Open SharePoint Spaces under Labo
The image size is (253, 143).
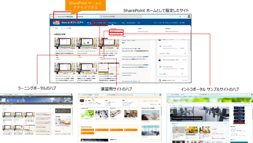pyautogui.click(x=143, y=32)
